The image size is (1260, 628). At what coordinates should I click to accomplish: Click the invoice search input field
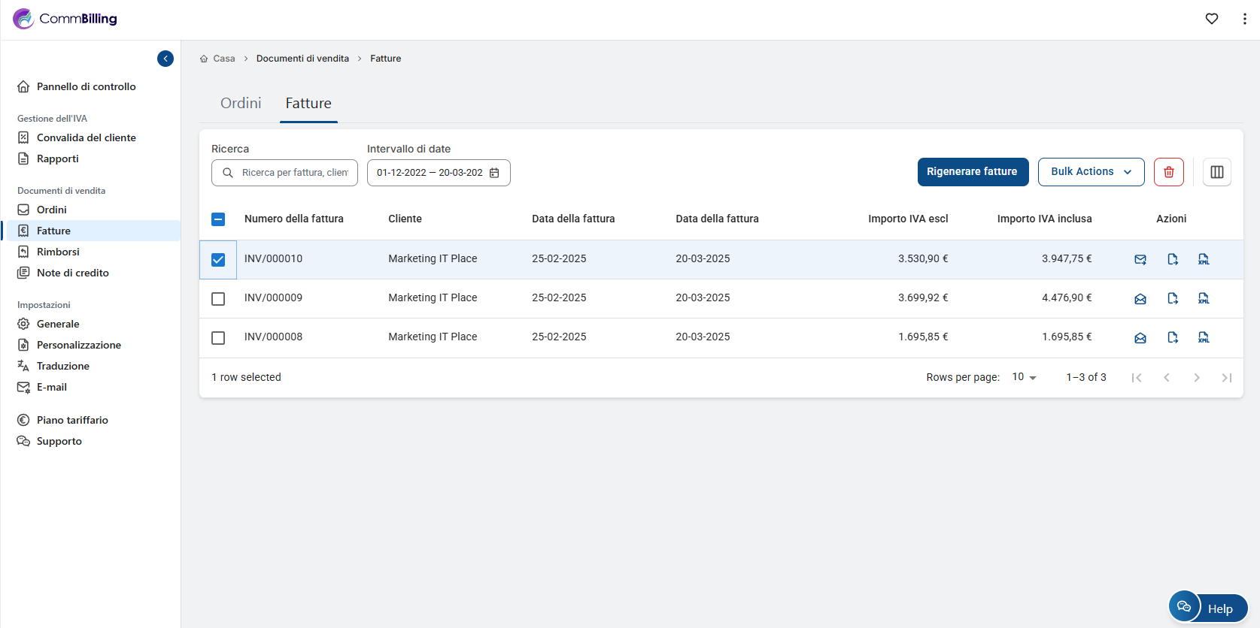294,173
